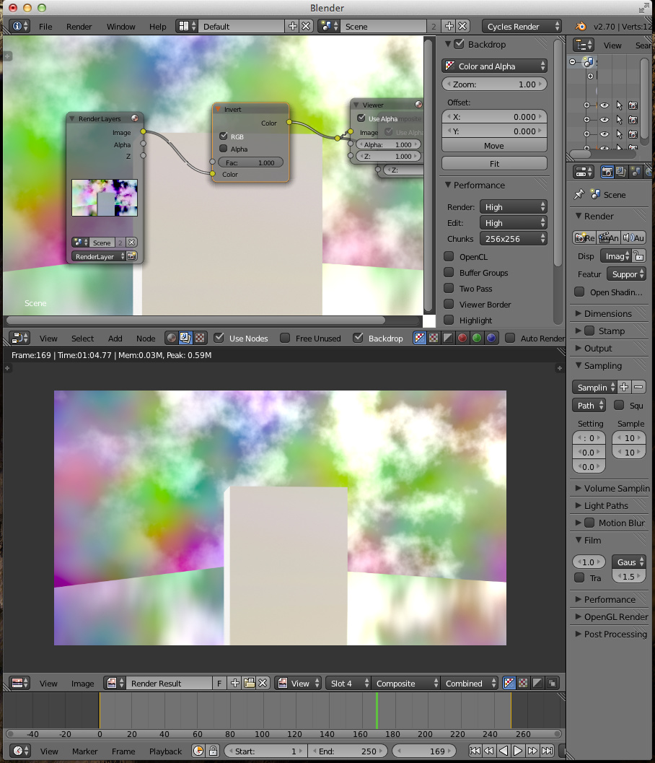
Task: Toggle the Use Nodes checkbox
Action: click(219, 338)
